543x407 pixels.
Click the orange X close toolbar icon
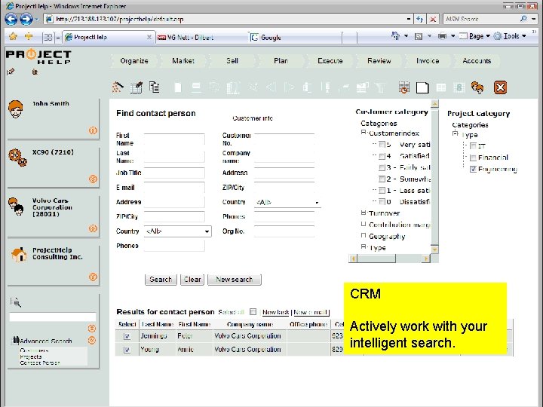point(501,87)
